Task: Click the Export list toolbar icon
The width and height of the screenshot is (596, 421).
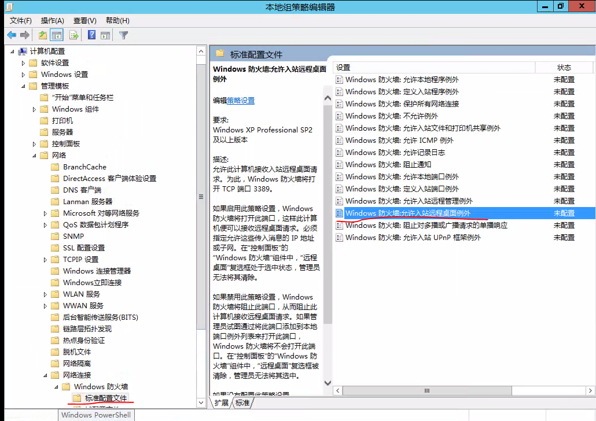Action: click(73, 35)
